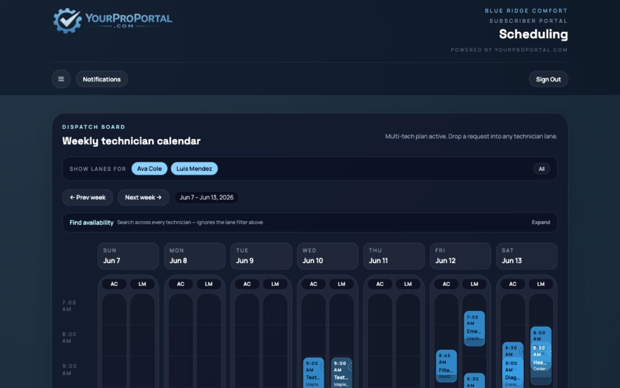Screen dimensions: 620x388
Task: Click the Weekly technician calendar heading
Action: (131, 141)
